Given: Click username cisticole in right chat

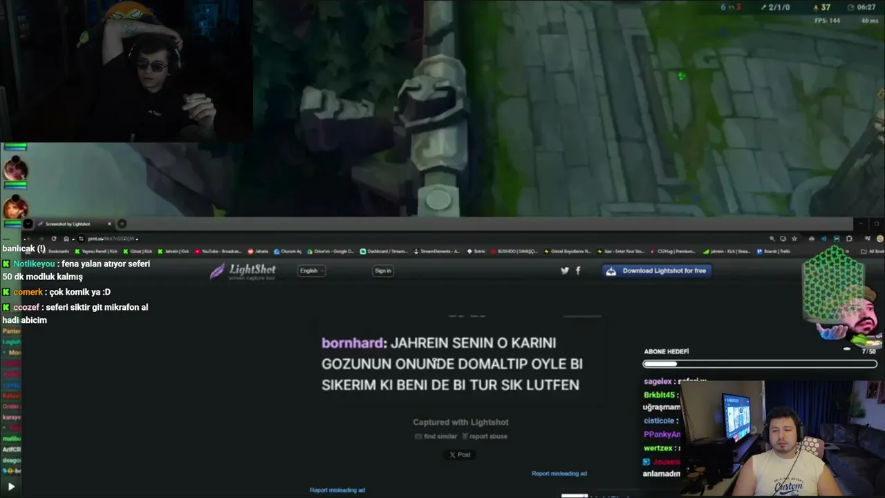Looking at the screenshot, I should 659,421.
